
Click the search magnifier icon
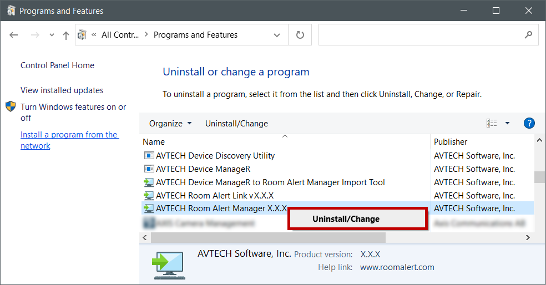528,35
